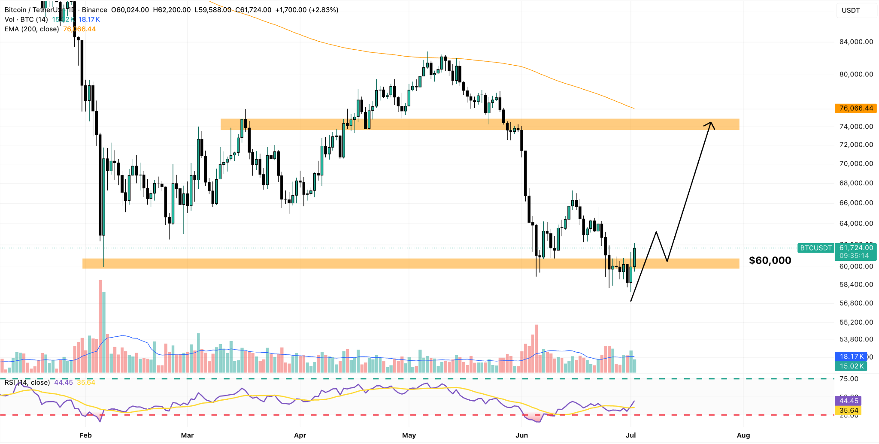Click the 35.64 value in RSI legend
Viewport: 879px width, 444px height.
pos(86,382)
